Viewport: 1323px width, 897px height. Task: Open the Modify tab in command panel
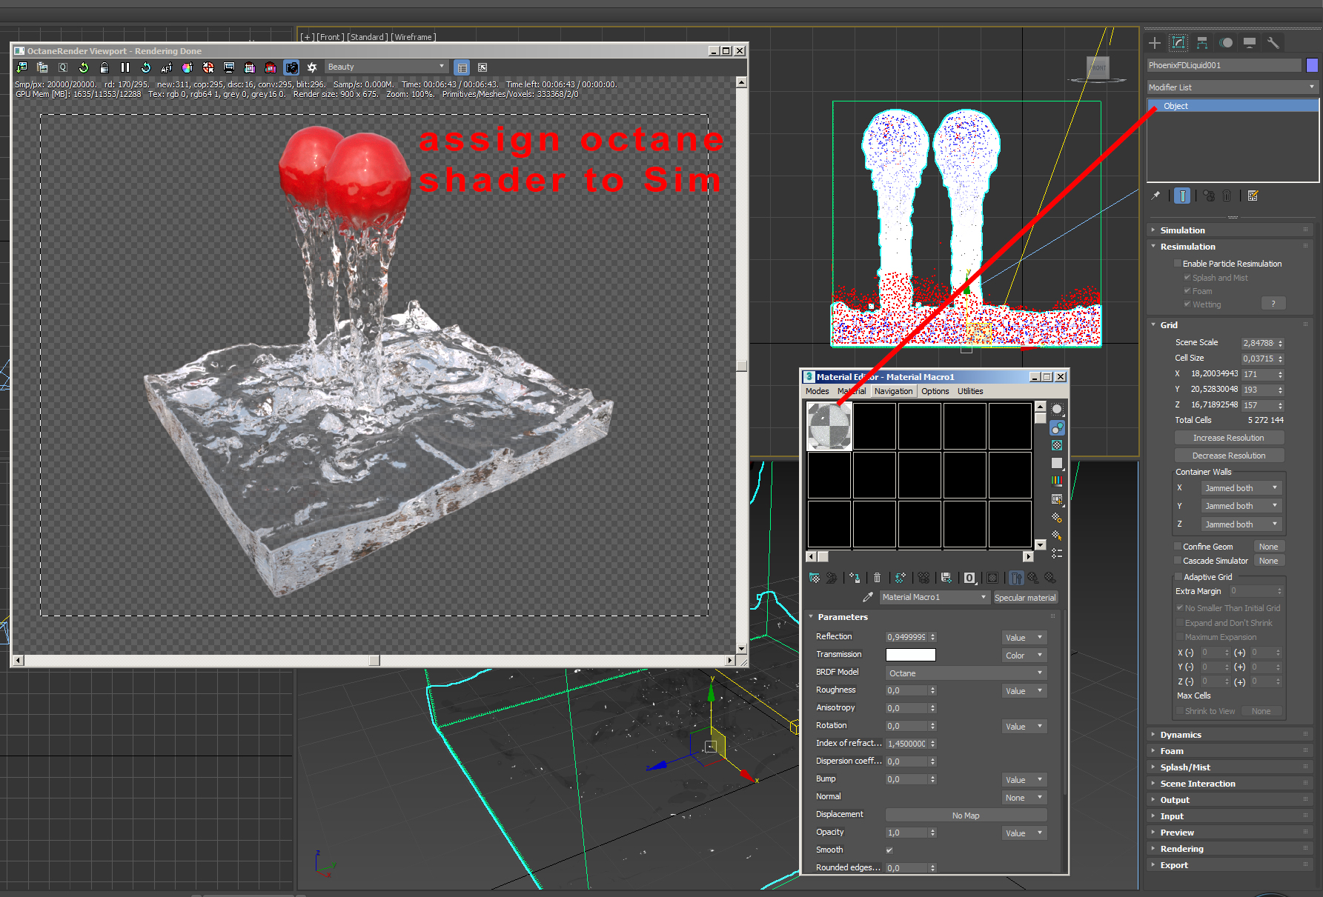pos(1178,43)
